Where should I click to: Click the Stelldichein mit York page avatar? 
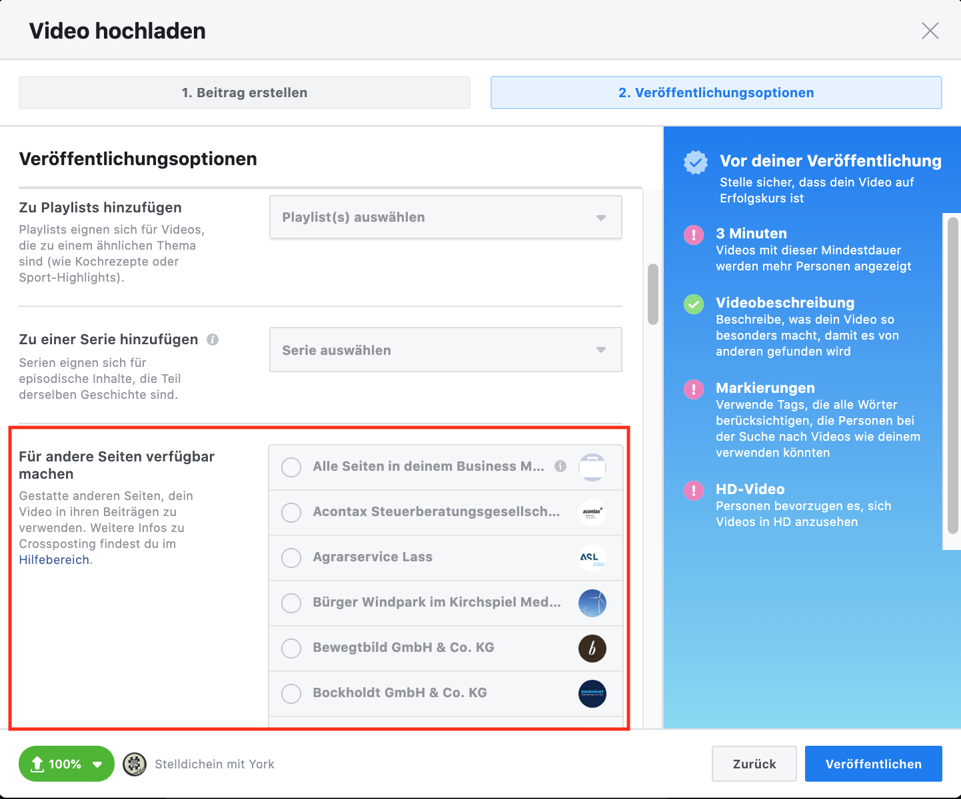pyautogui.click(x=135, y=764)
